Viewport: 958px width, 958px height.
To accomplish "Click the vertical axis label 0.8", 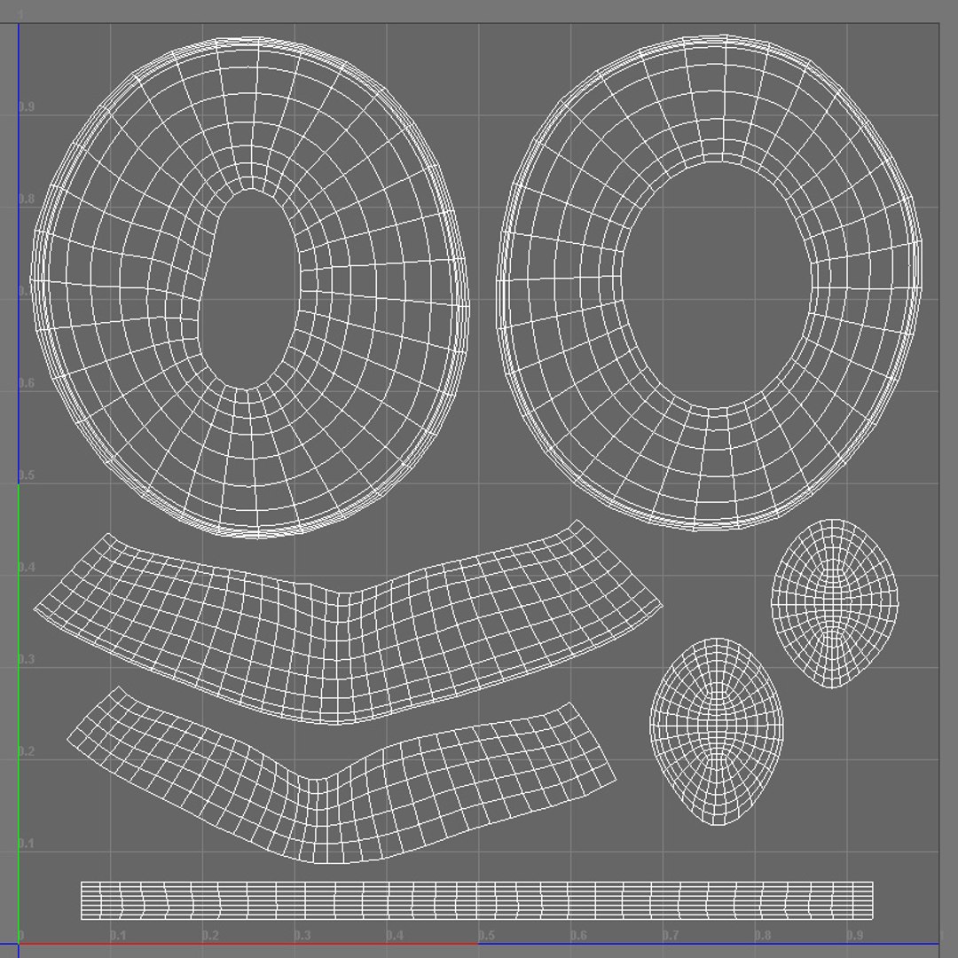I will coord(27,200).
